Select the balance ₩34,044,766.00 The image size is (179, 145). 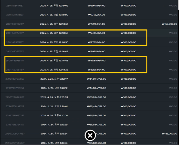tap(96, 79)
